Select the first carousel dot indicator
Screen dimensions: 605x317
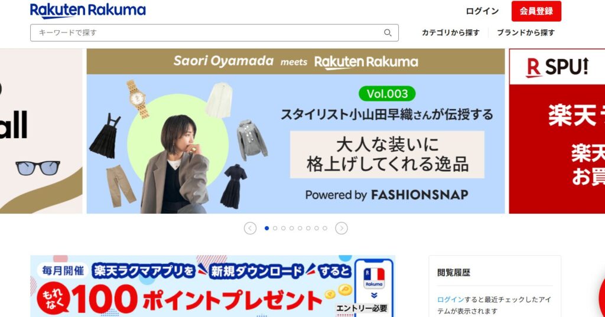tap(266, 228)
